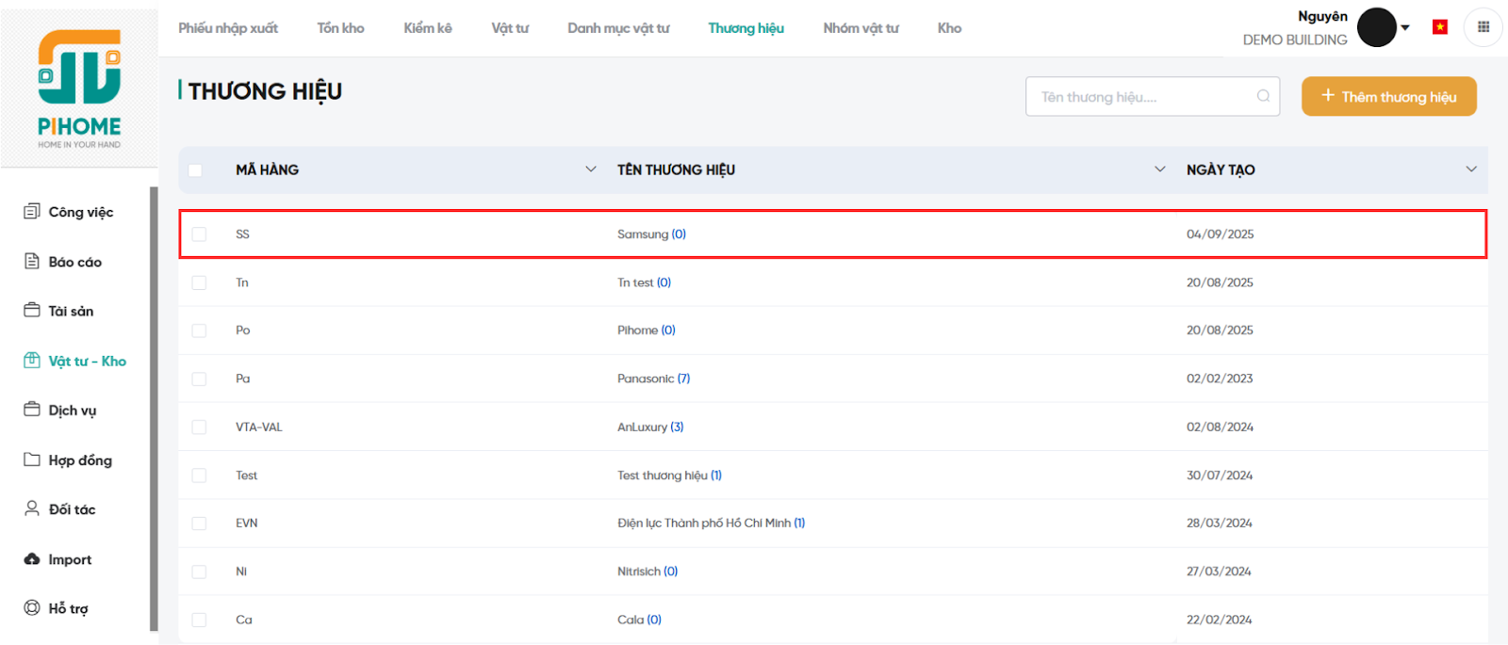1508x645 pixels.
Task: Open the apps grid icon
Action: (x=1483, y=27)
